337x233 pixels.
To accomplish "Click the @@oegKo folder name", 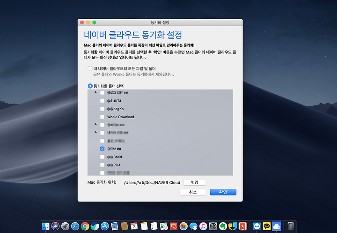I will coord(116,109).
